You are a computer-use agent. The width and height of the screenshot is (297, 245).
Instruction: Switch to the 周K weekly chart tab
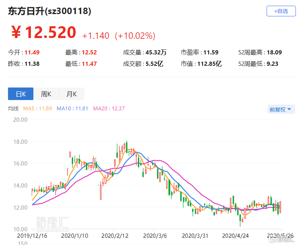click(46, 94)
